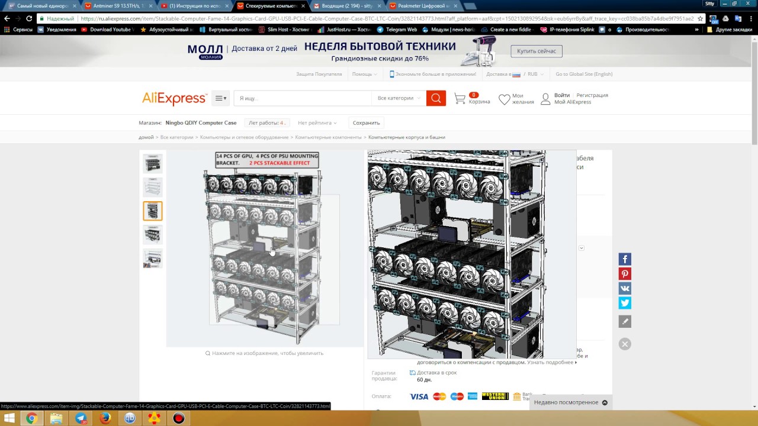Image resolution: width=758 pixels, height=426 pixels.
Task: Click 'Узнать подробнее' link
Action: point(552,362)
